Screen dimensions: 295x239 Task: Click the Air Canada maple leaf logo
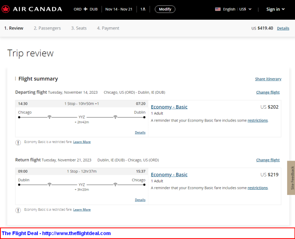[6, 9]
